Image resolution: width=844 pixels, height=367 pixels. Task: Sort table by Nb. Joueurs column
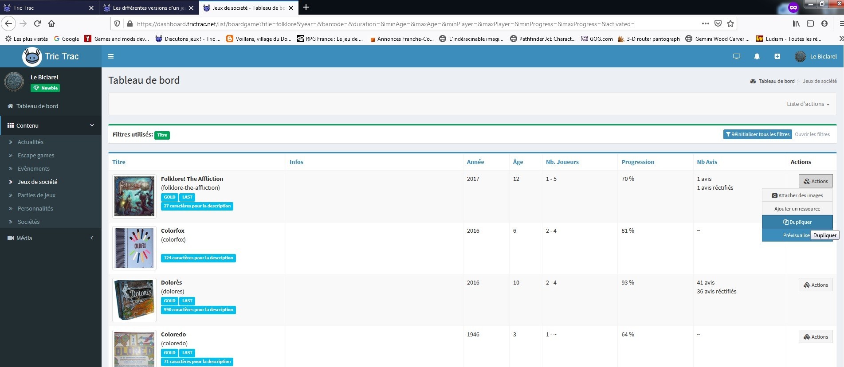click(x=562, y=162)
